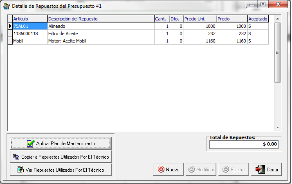
Task: Select the row marker for the Mobil article
Action: pyautogui.click(x=10, y=41)
